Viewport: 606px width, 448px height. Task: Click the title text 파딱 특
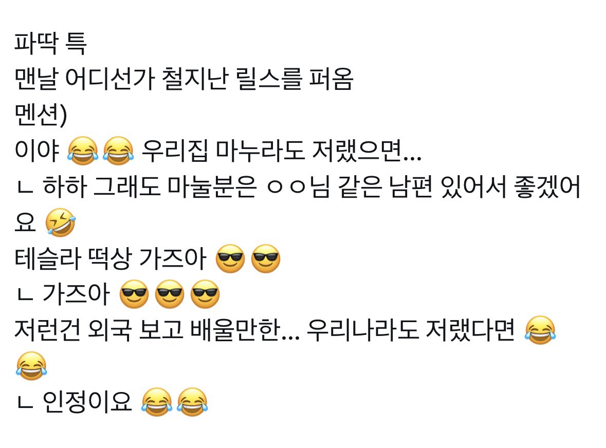50,43
